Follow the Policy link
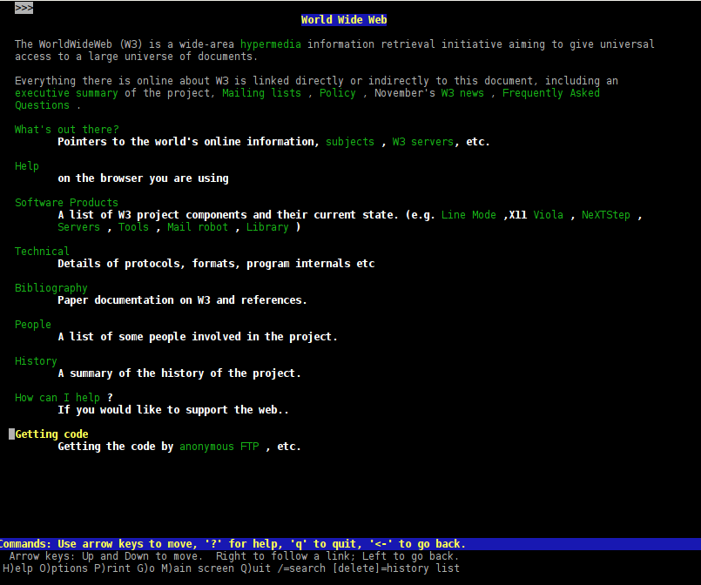701x585 pixels. tap(338, 93)
